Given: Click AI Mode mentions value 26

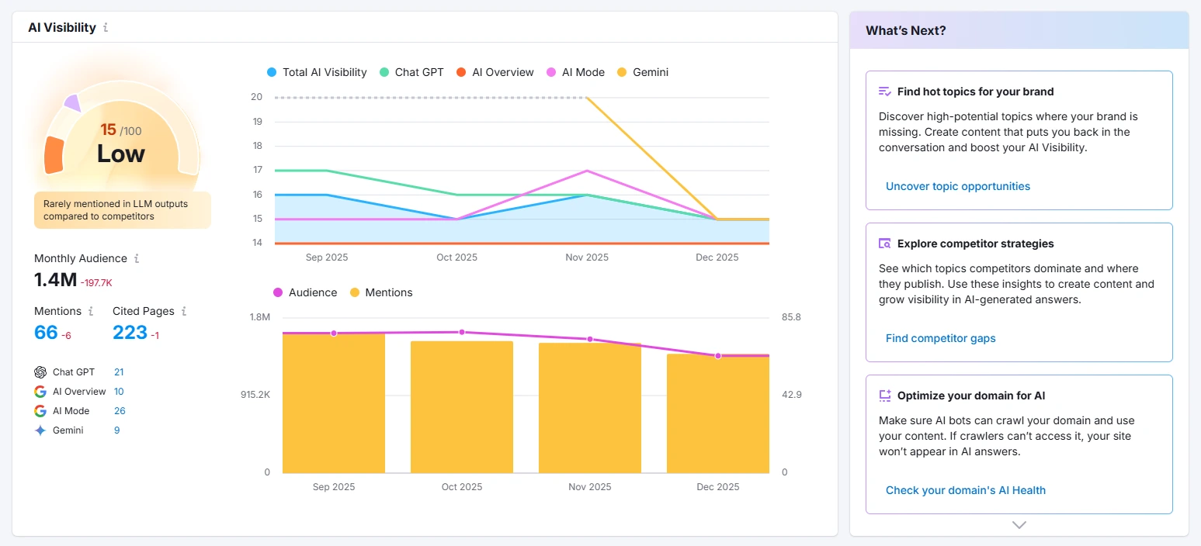Looking at the screenshot, I should click(x=120, y=411).
